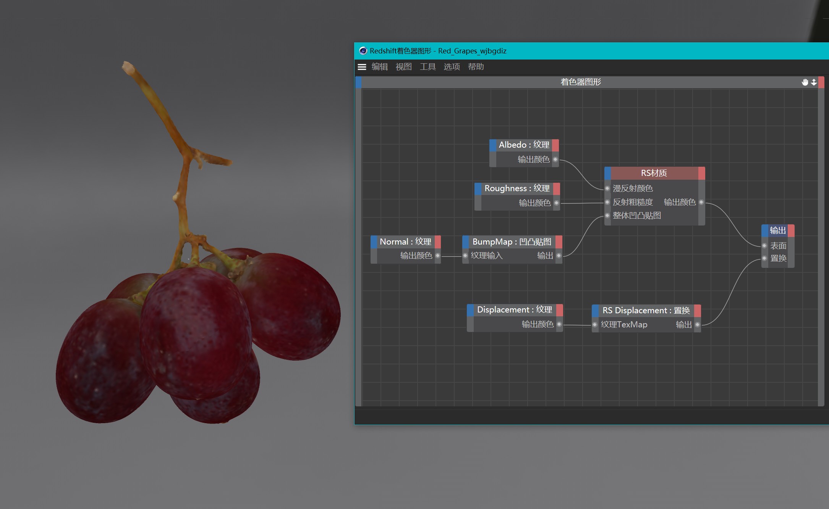The height and width of the screenshot is (509, 829).
Task: Expand the blue input corner of Normal node
Action: tap(374, 242)
